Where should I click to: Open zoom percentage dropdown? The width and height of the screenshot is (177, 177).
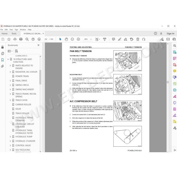point(91,39)
